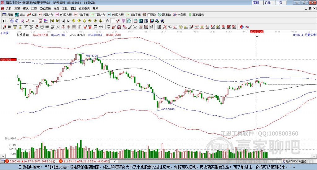
Task: Open the calendar icon in toolbar
Action: tap(136, 21)
